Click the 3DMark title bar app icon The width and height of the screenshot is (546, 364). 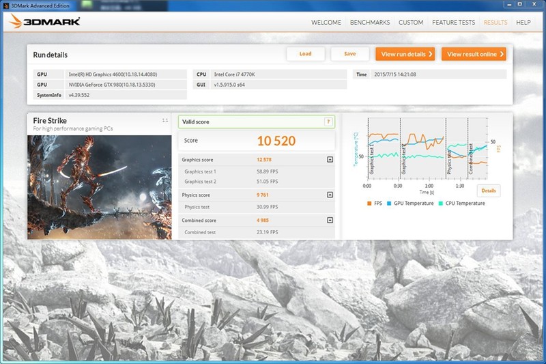tap(6, 5)
